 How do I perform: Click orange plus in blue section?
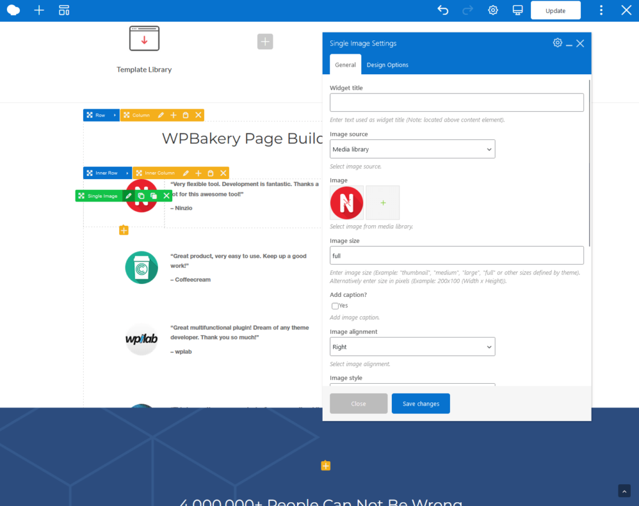(x=326, y=465)
